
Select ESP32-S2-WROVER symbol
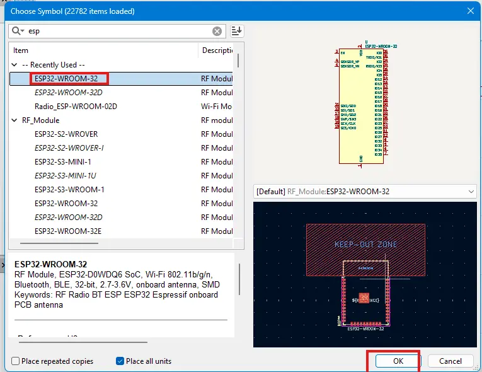pos(121,134)
